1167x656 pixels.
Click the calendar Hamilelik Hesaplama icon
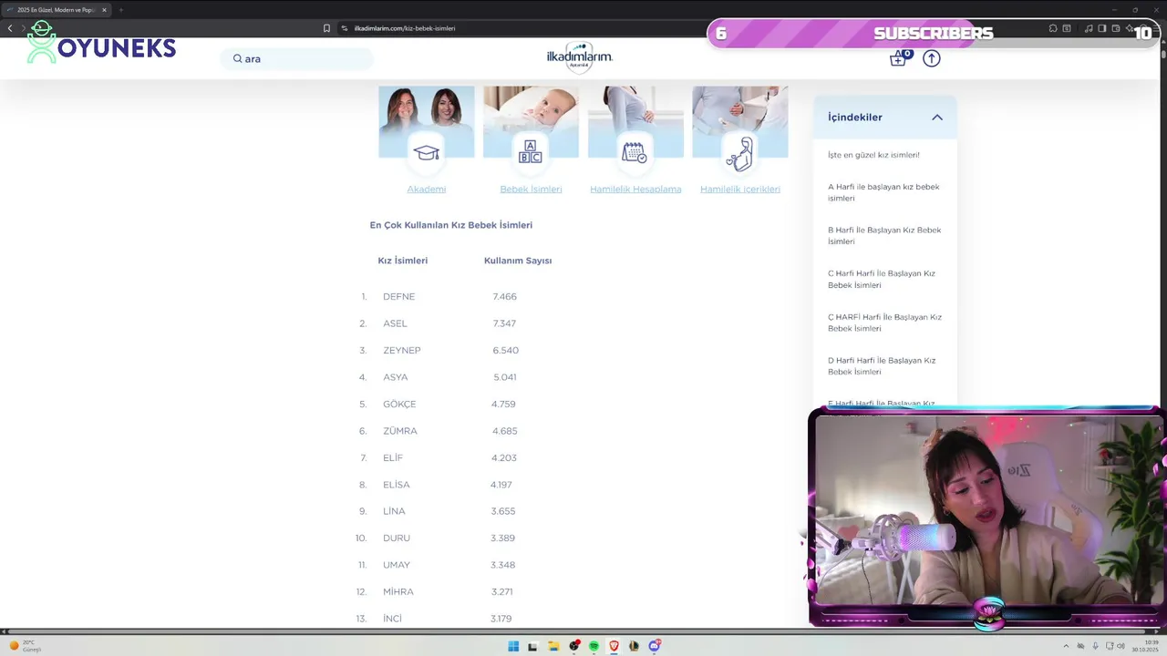click(635, 152)
